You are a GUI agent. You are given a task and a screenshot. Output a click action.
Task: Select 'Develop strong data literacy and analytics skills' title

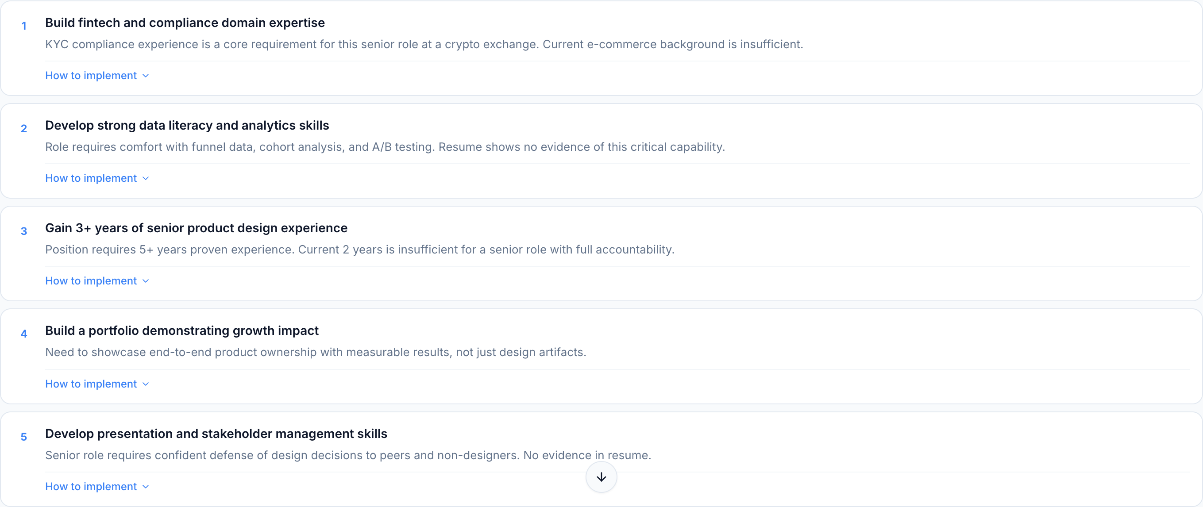tap(187, 126)
